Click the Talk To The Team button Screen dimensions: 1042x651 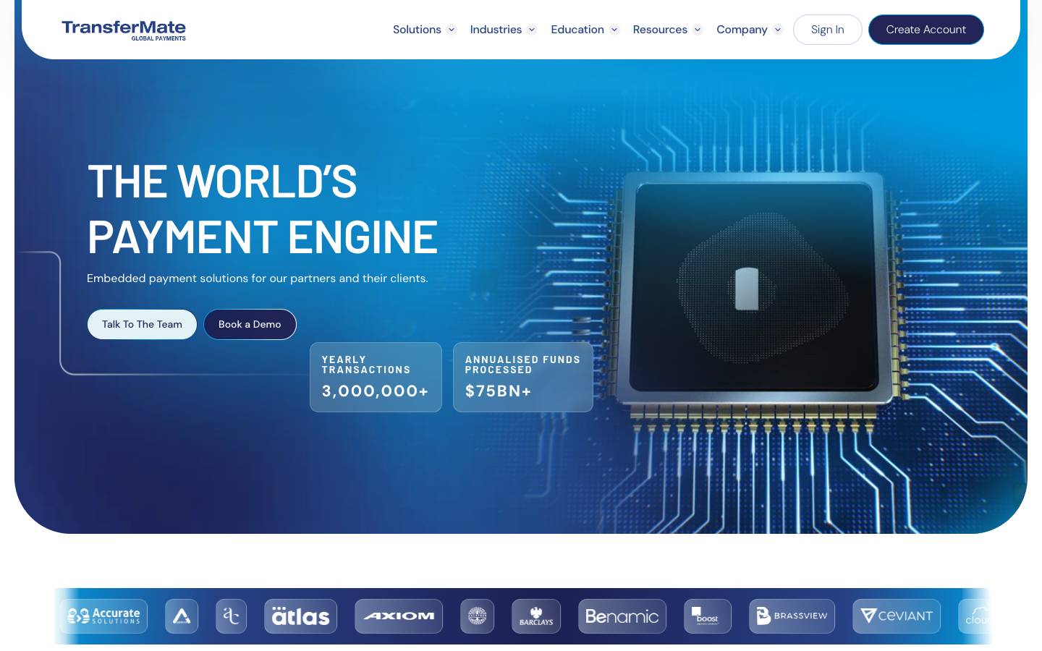coord(142,324)
